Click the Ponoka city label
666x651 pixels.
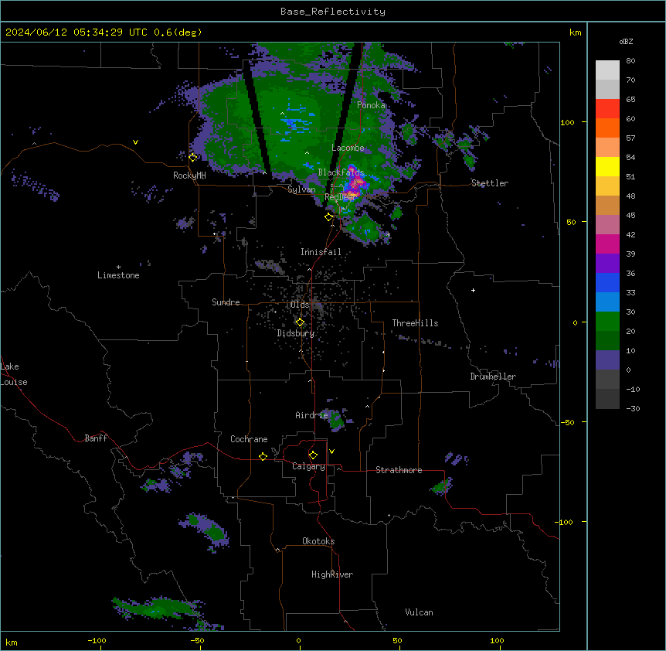point(371,105)
